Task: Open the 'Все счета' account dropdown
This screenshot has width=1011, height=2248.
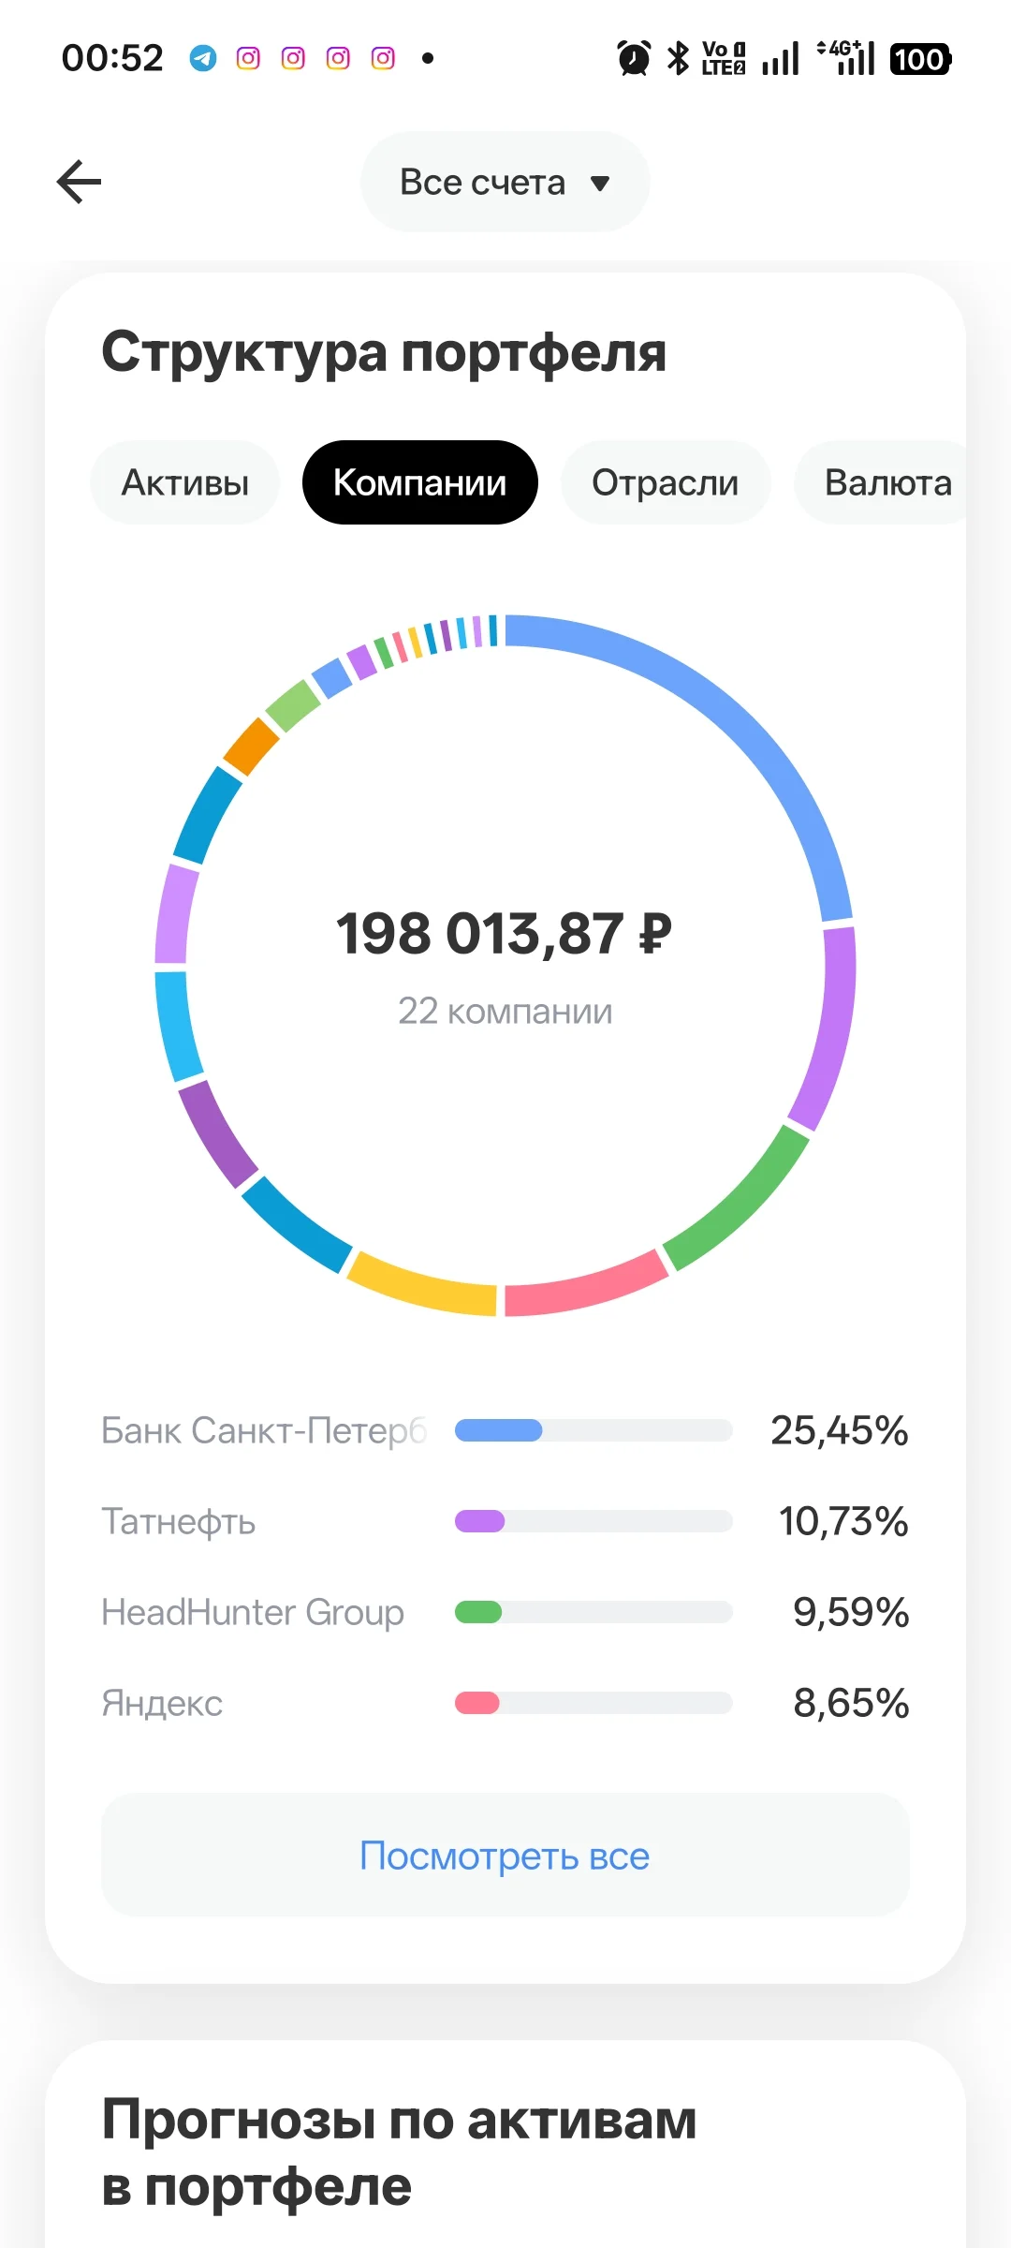Action: click(x=505, y=182)
